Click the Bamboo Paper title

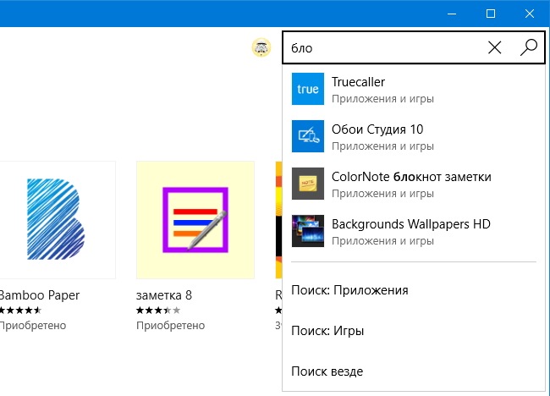(x=39, y=295)
